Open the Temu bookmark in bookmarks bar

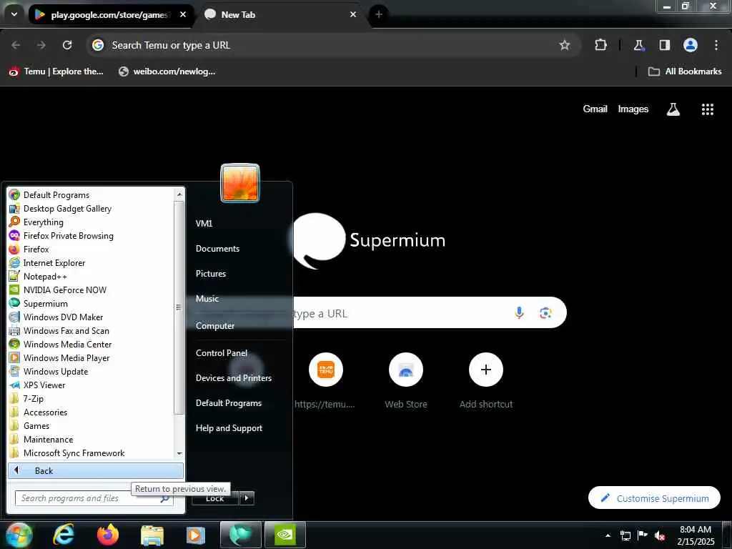pyautogui.click(x=56, y=71)
